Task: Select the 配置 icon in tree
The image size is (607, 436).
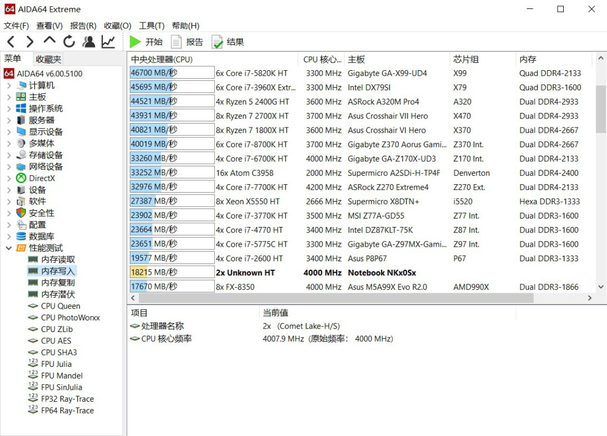Action: click(21, 224)
